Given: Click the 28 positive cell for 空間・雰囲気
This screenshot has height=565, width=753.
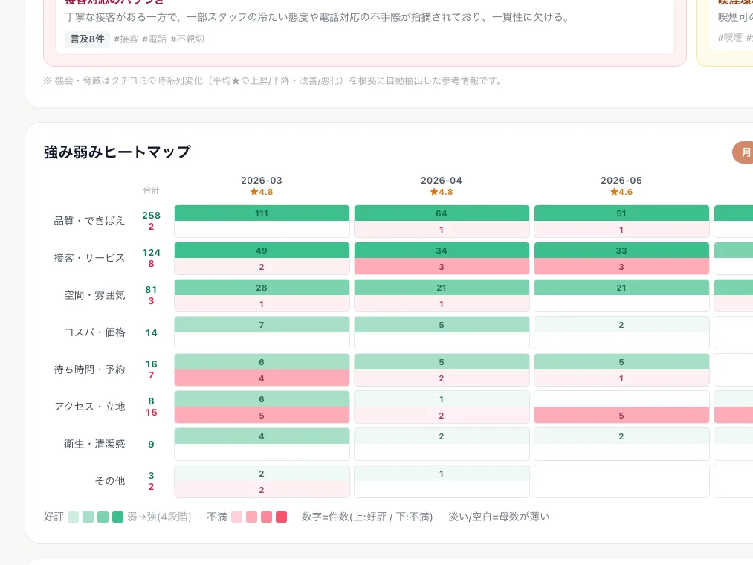Looking at the screenshot, I should (262, 288).
